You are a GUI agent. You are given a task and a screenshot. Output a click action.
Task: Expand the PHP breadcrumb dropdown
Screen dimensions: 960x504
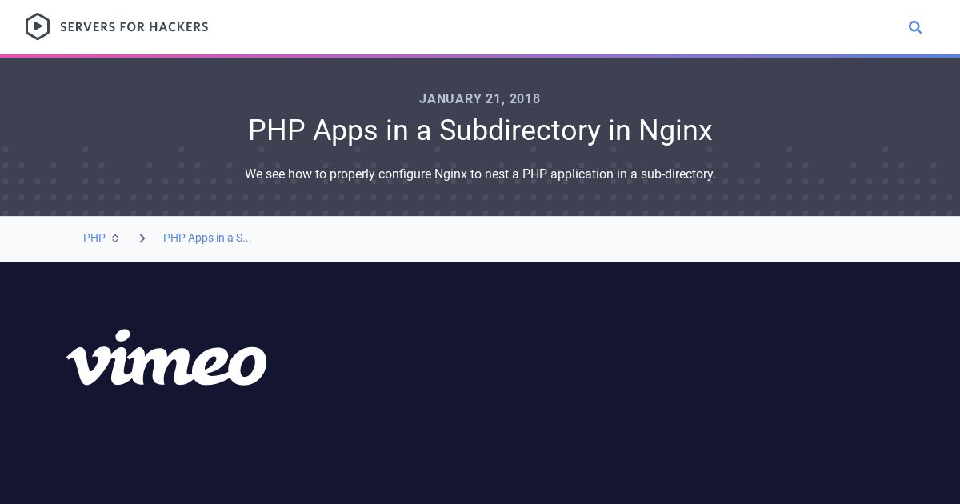(101, 238)
